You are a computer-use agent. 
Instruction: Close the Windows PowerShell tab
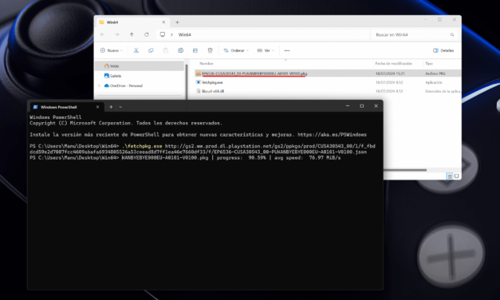click(97, 107)
